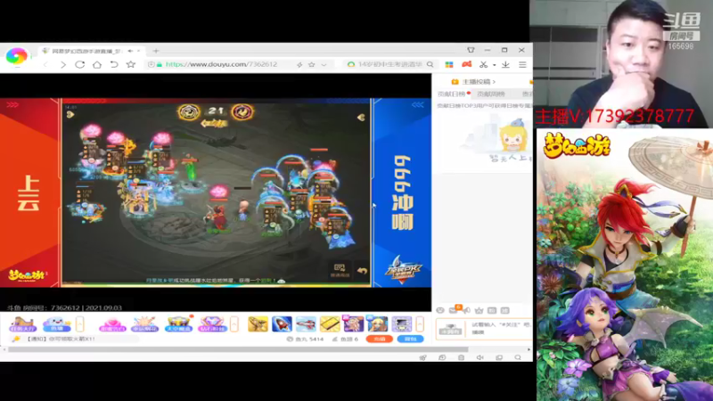Click the orange recharge button
Screen dimensions: 713x401
point(380,340)
